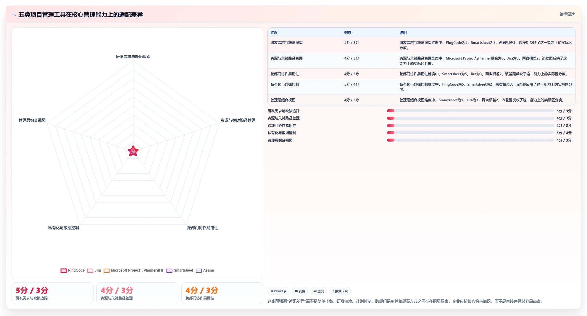This screenshot has height=316, width=587.
Task: Toggle Smartsheet legend swatch
Action: 170,270
